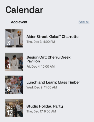Open the Dec 9 lunch event thumbnail
Screen dimensions: 94x122
(x=14, y=85)
